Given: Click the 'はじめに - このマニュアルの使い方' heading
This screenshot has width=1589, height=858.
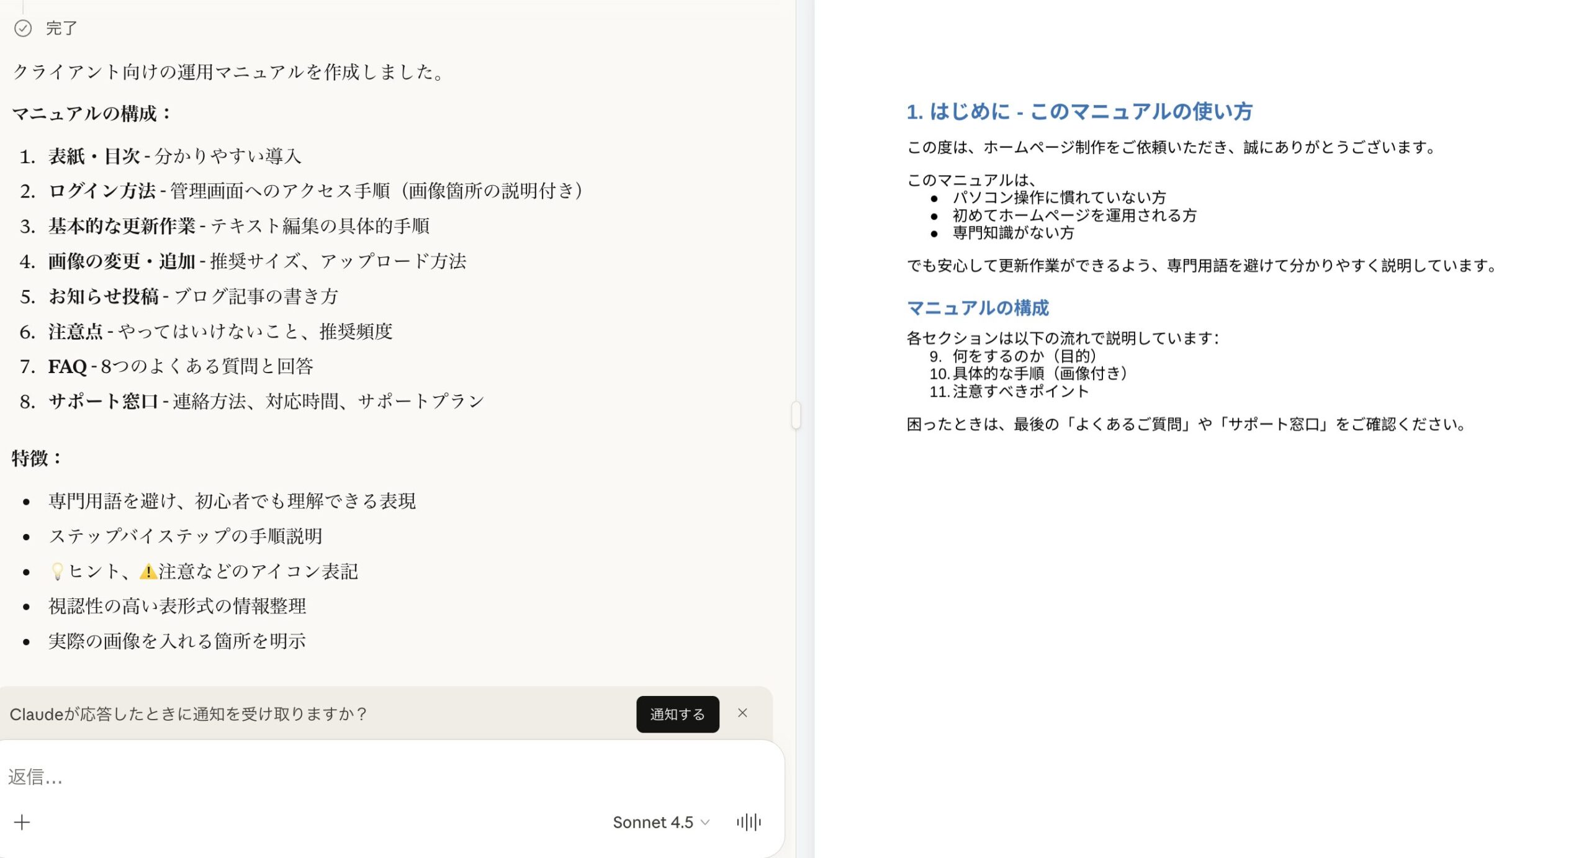Looking at the screenshot, I should click(1079, 112).
